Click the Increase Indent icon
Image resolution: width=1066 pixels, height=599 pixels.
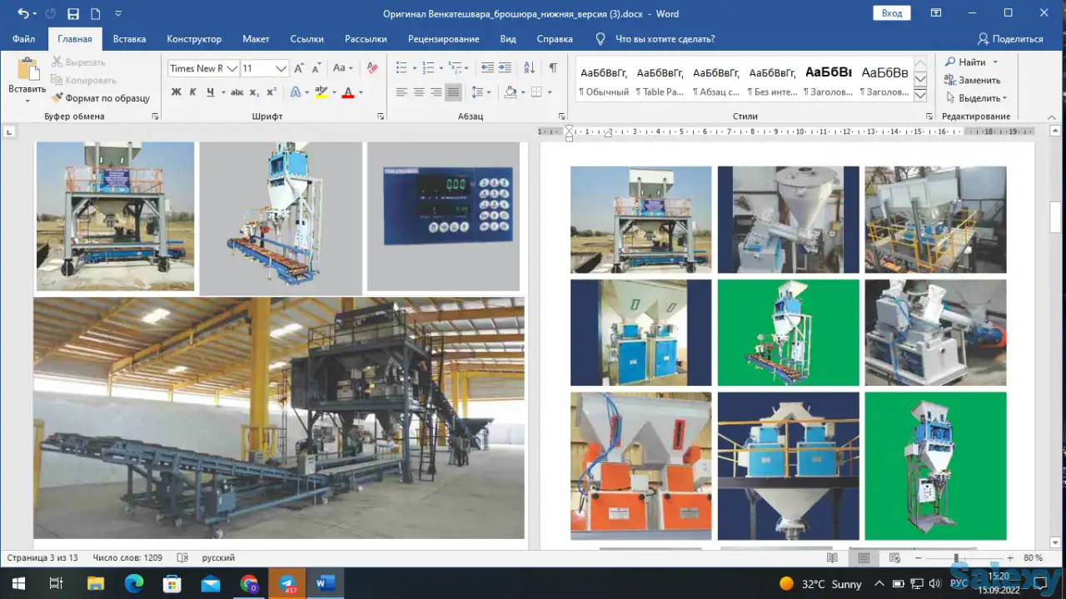tap(506, 68)
